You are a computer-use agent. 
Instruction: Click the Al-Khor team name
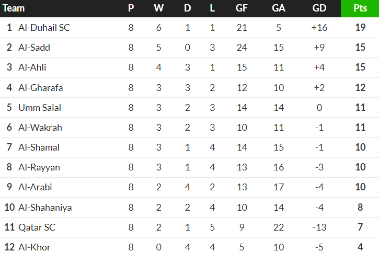34,247
